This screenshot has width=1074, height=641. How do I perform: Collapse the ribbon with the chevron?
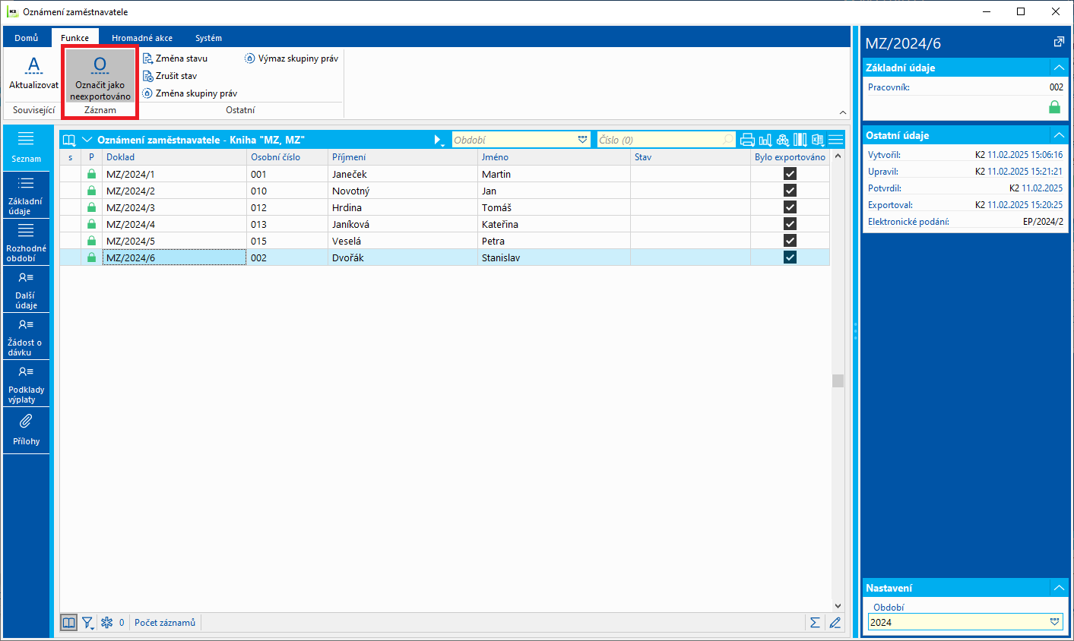(x=842, y=112)
